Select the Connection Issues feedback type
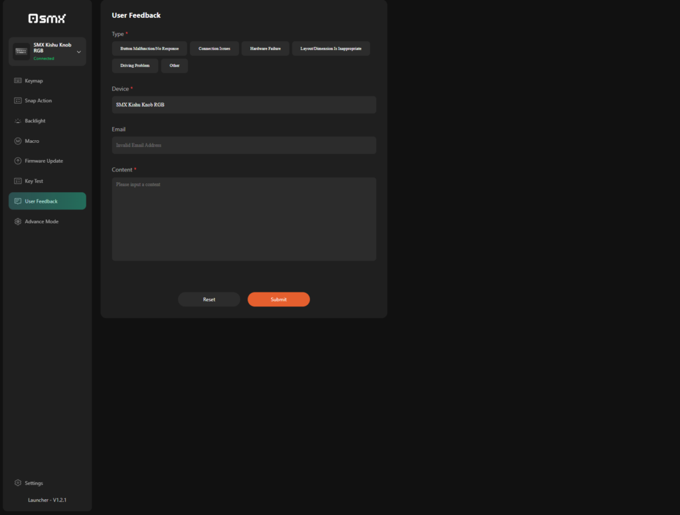The width and height of the screenshot is (680, 515). click(214, 49)
